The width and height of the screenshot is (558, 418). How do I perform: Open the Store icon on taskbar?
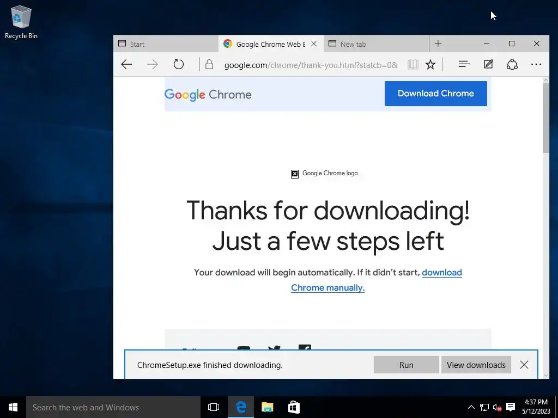[x=294, y=407]
